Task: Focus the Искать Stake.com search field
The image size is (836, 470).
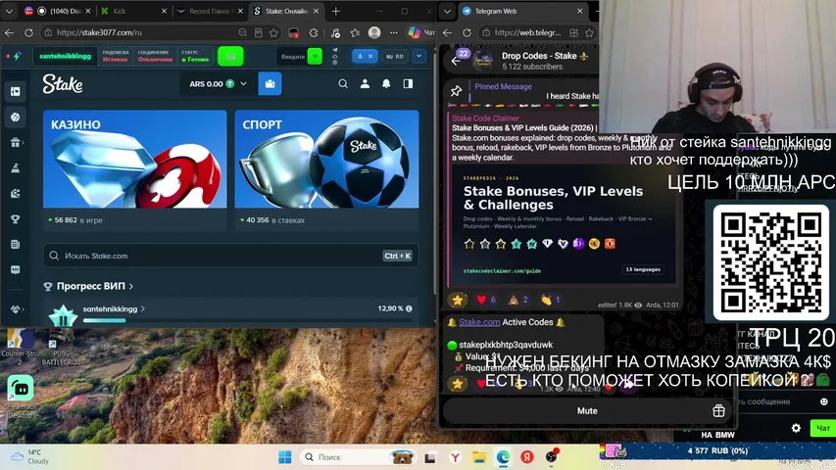Action: click(231, 256)
